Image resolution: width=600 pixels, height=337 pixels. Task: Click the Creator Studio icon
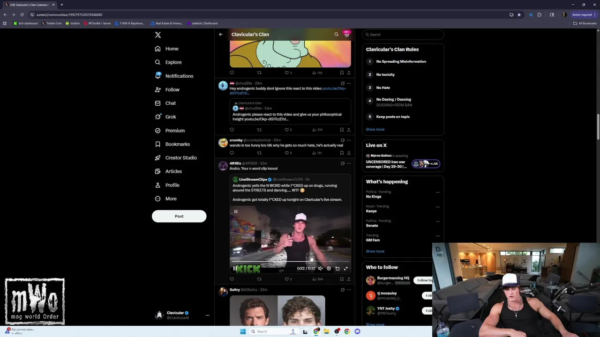(157, 158)
